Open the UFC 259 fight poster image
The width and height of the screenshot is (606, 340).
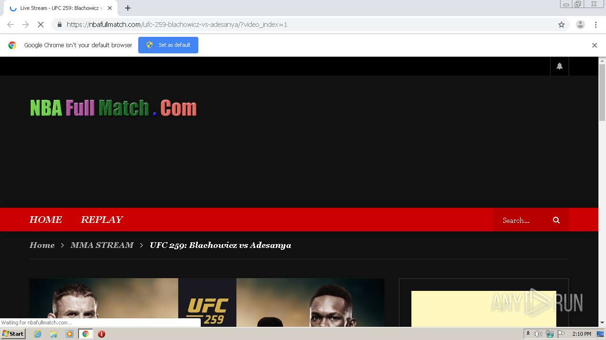pos(207,302)
